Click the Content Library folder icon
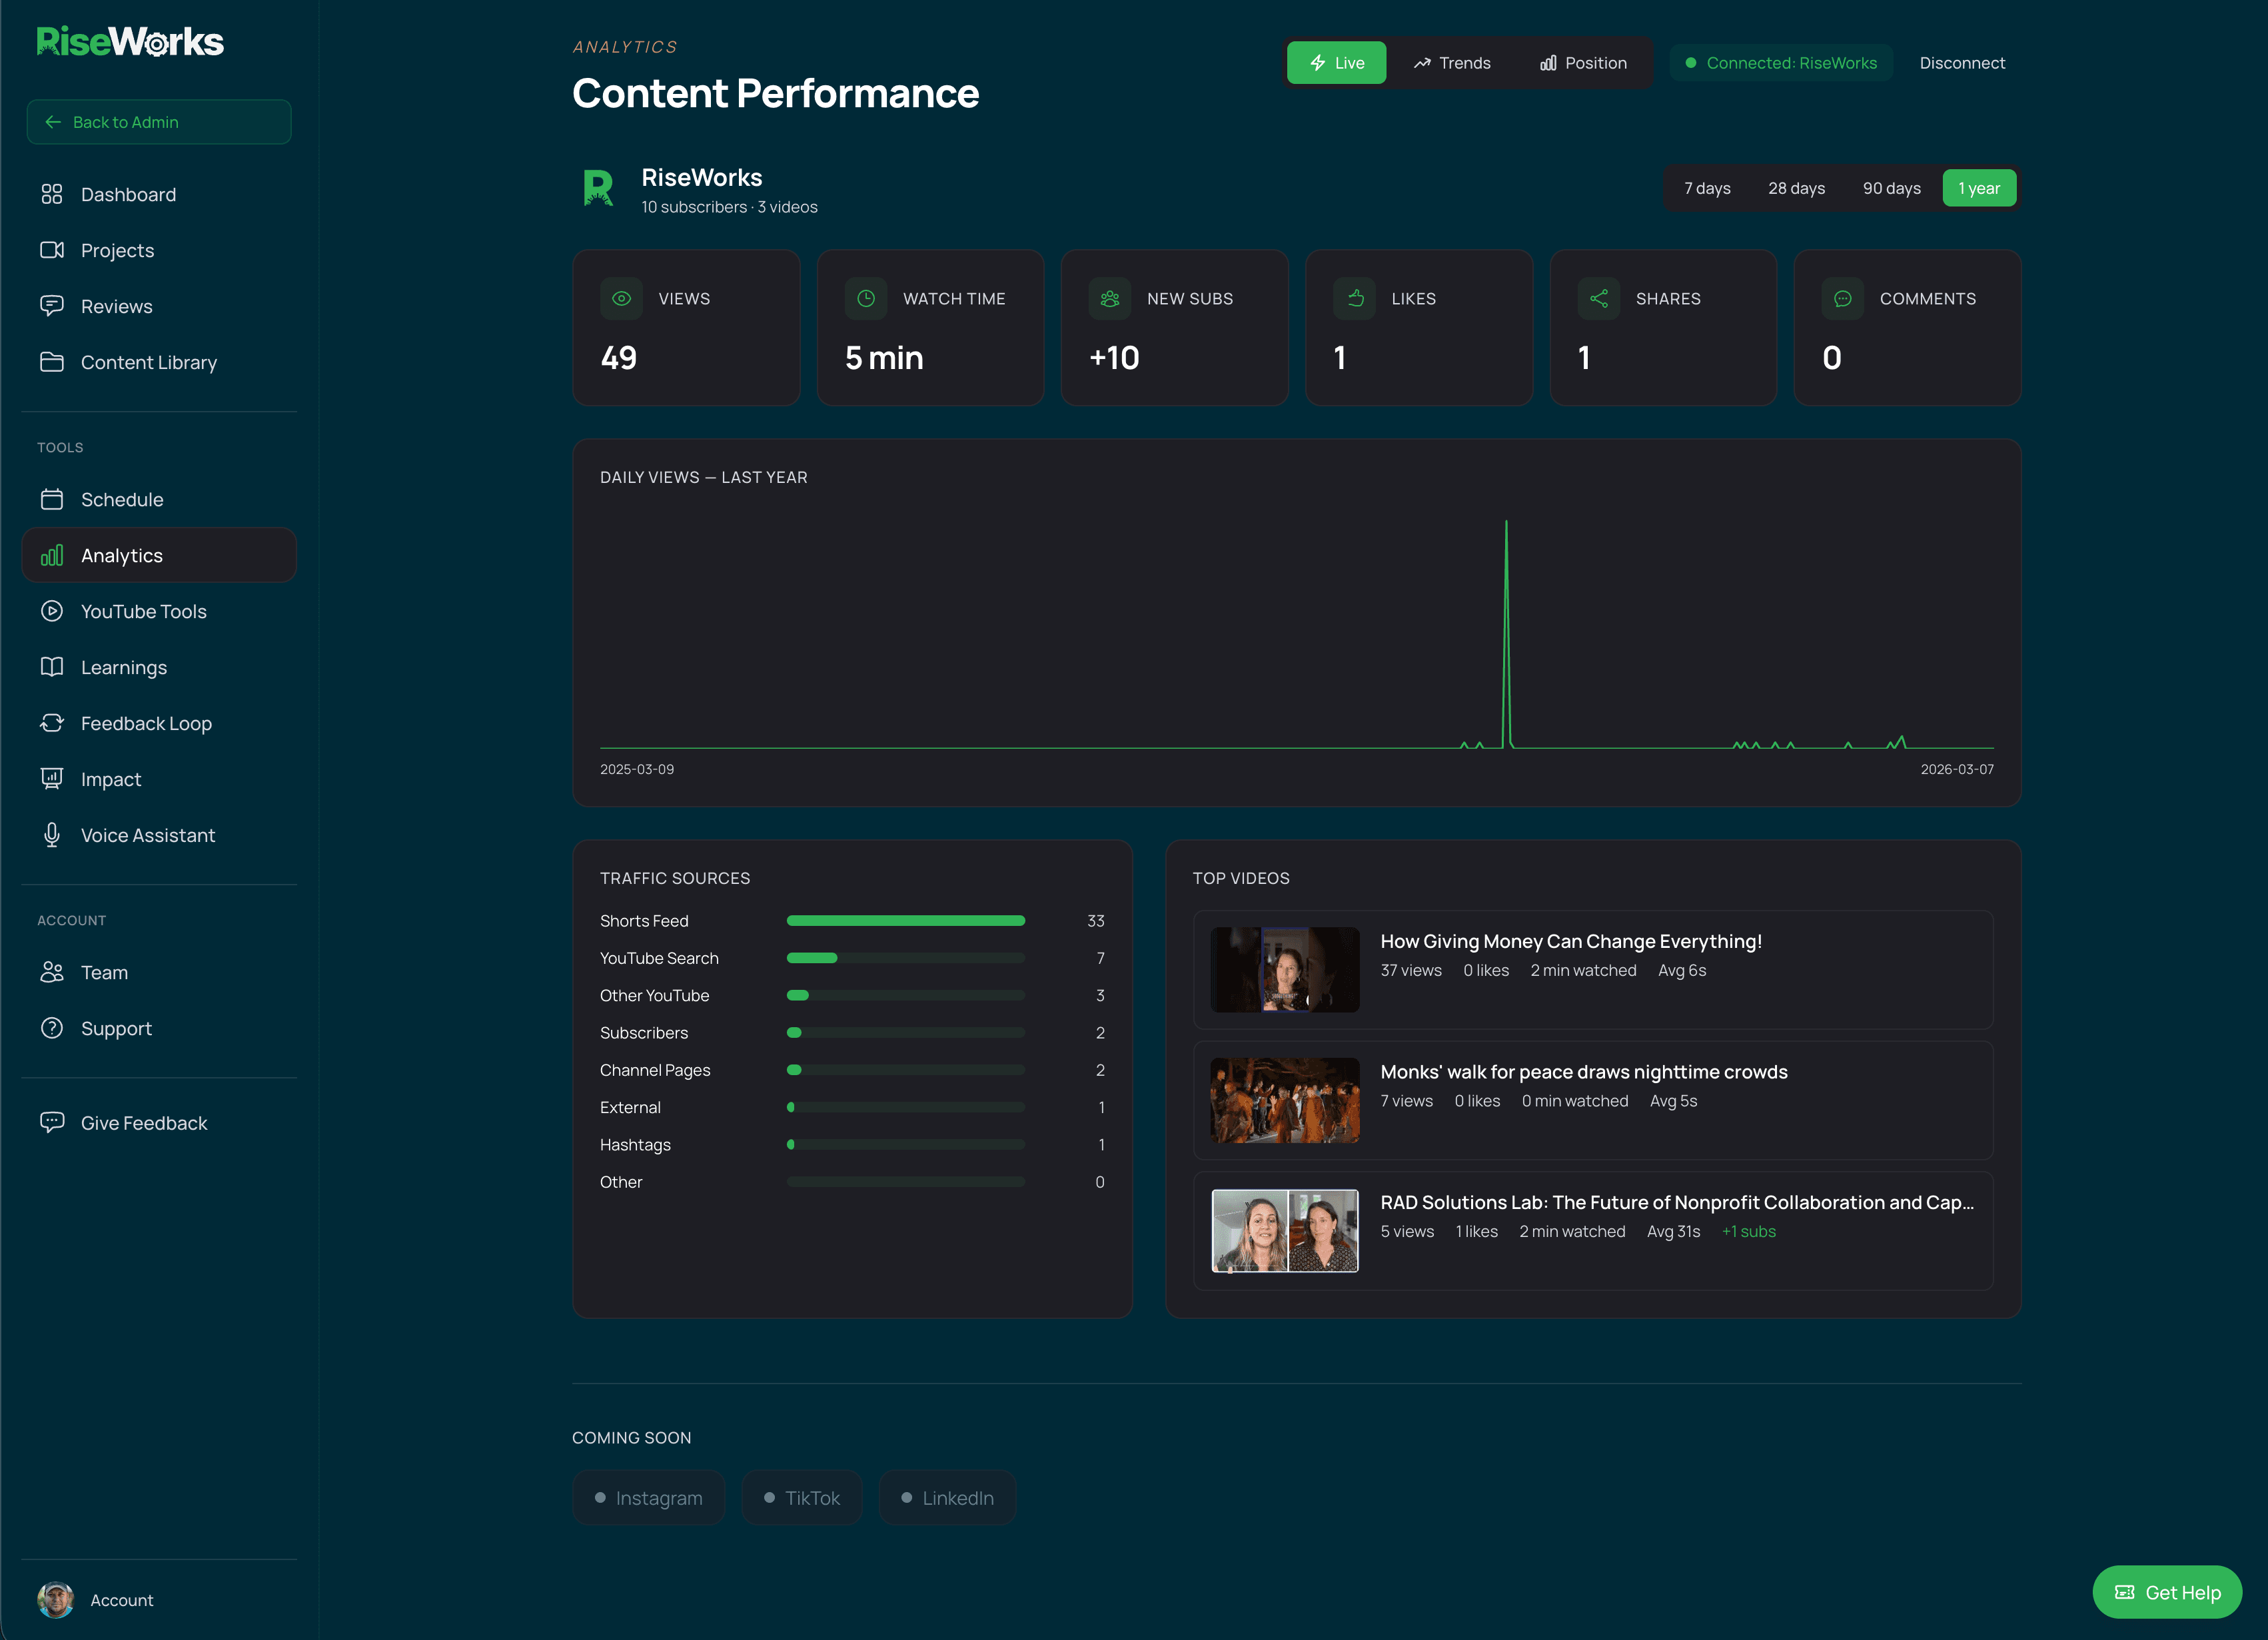The width and height of the screenshot is (2268, 1640). click(52, 362)
